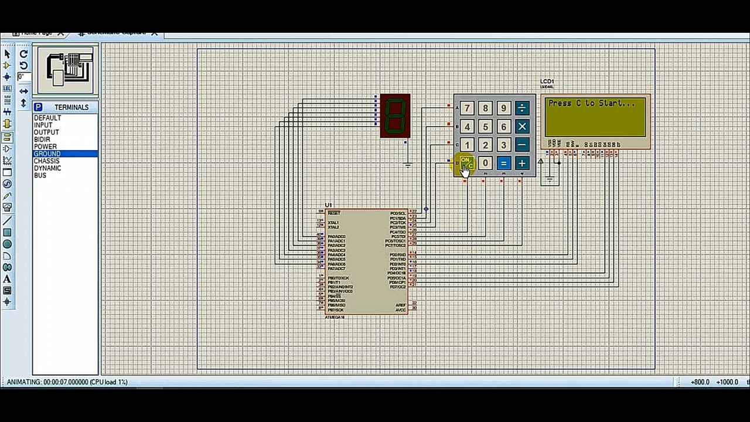The height and width of the screenshot is (422, 750).
Task: Enter rotation angle in the degrees field
Action: [23, 77]
